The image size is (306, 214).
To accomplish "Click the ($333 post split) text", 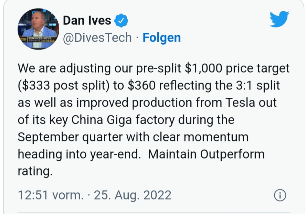I will 64,86.
